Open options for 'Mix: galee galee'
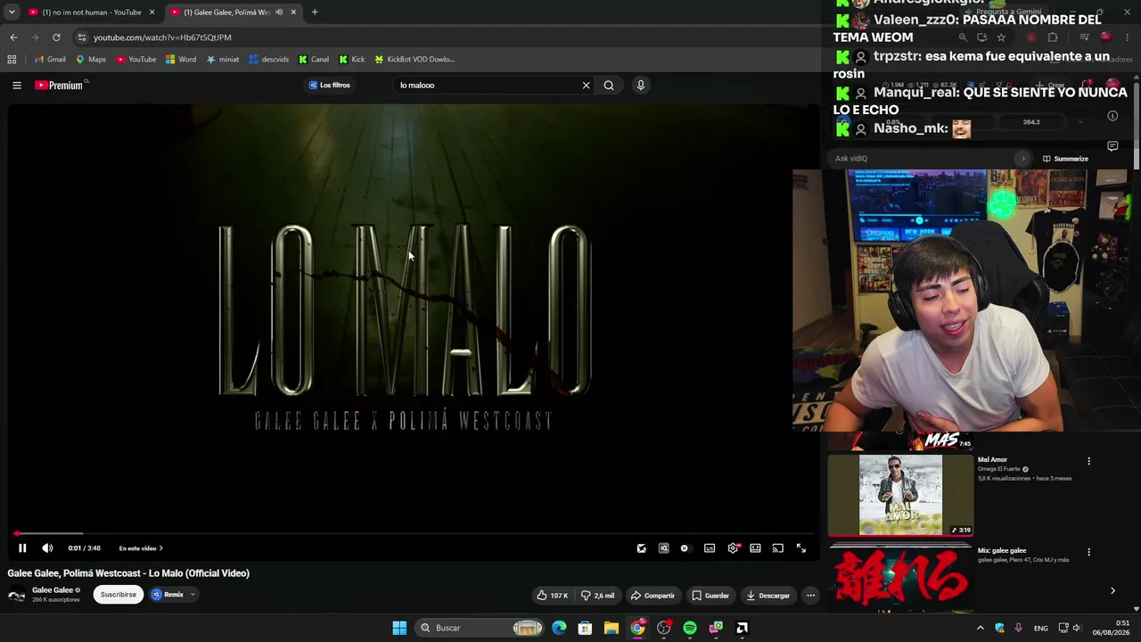The image size is (1141, 642). (1088, 552)
